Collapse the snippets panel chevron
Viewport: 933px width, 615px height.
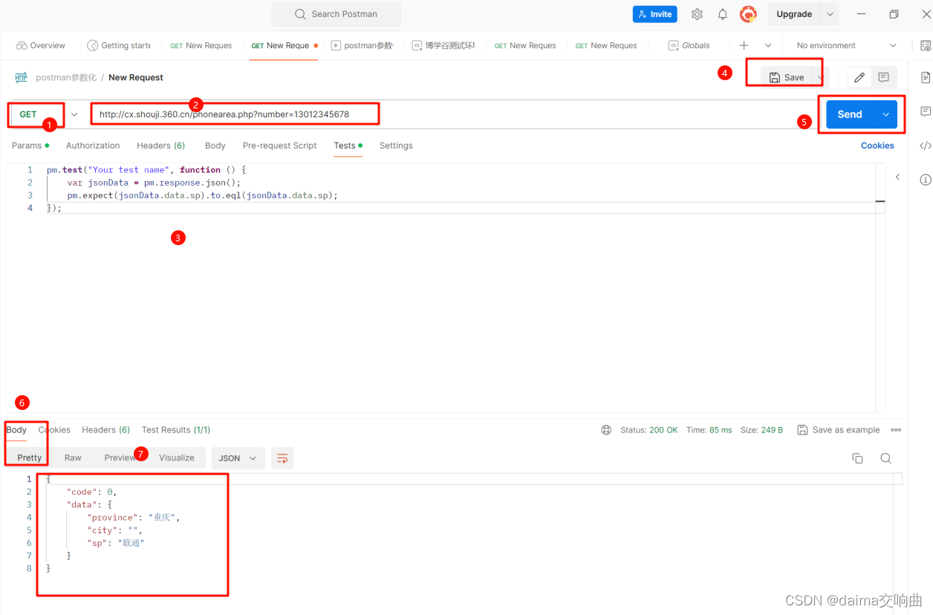click(x=897, y=177)
